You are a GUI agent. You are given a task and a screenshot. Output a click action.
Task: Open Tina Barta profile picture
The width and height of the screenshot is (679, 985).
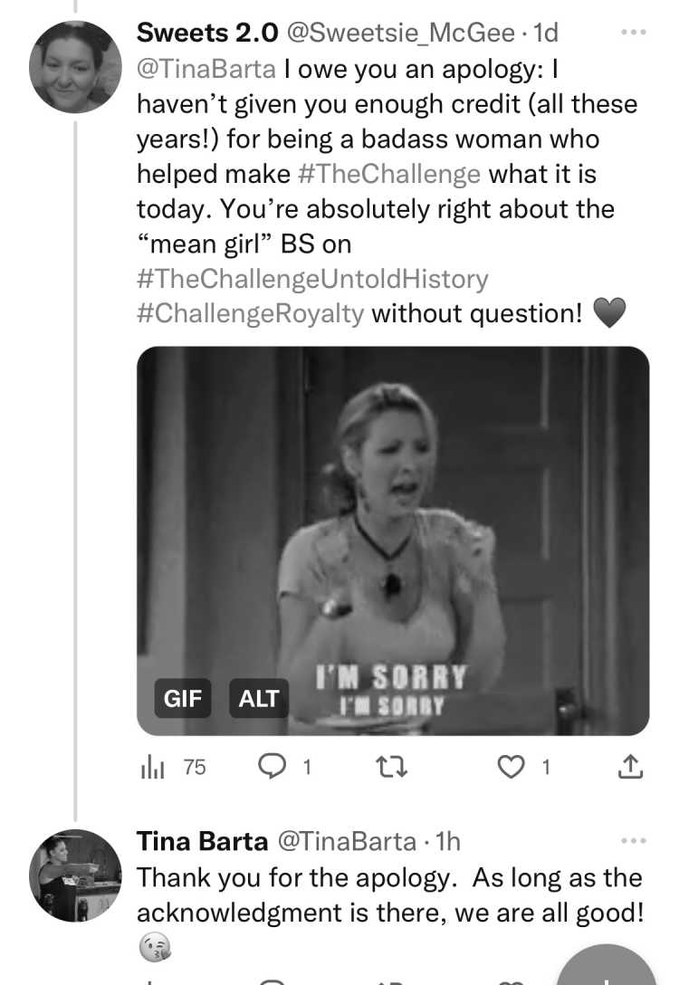point(75,875)
